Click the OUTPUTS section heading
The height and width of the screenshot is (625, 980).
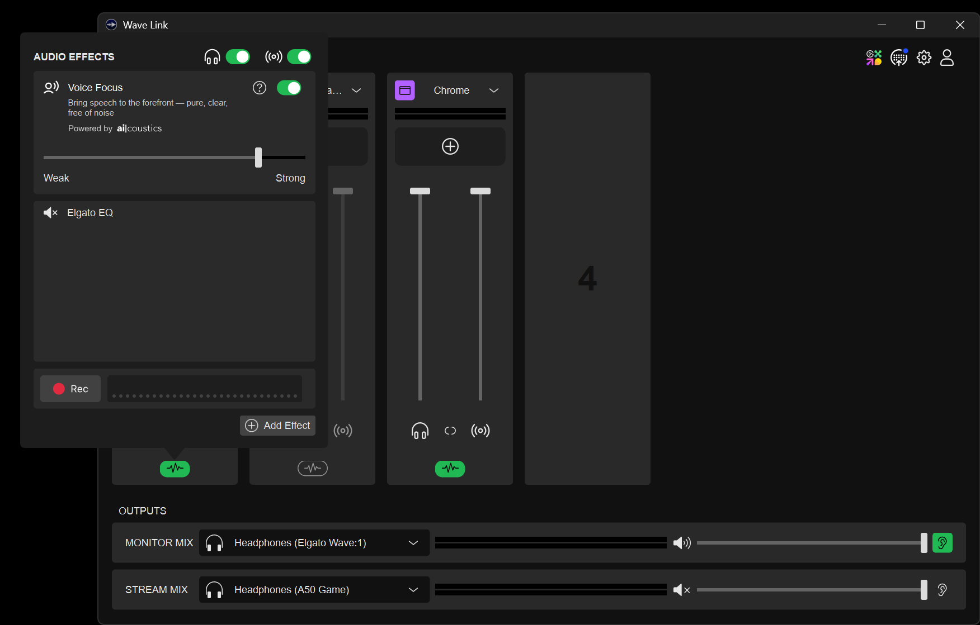(x=143, y=511)
